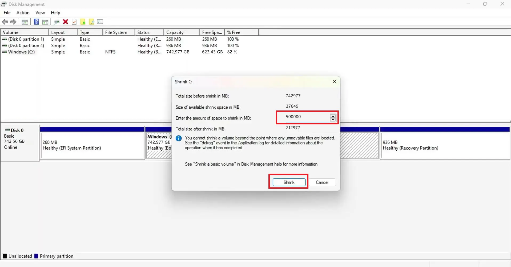The width and height of the screenshot is (511, 267).
Task: Open the Action menu
Action: click(23, 13)
